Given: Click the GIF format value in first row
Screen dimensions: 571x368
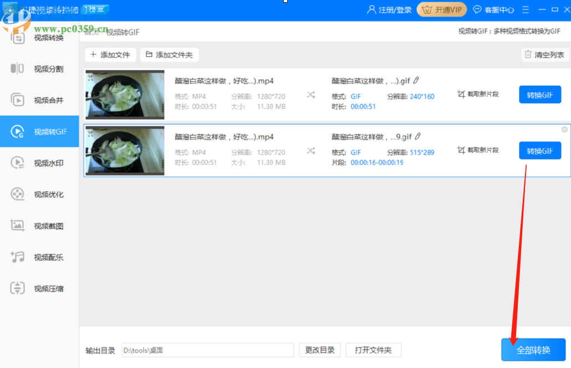Looking at the screenshot, I should (x=355, y=96).
